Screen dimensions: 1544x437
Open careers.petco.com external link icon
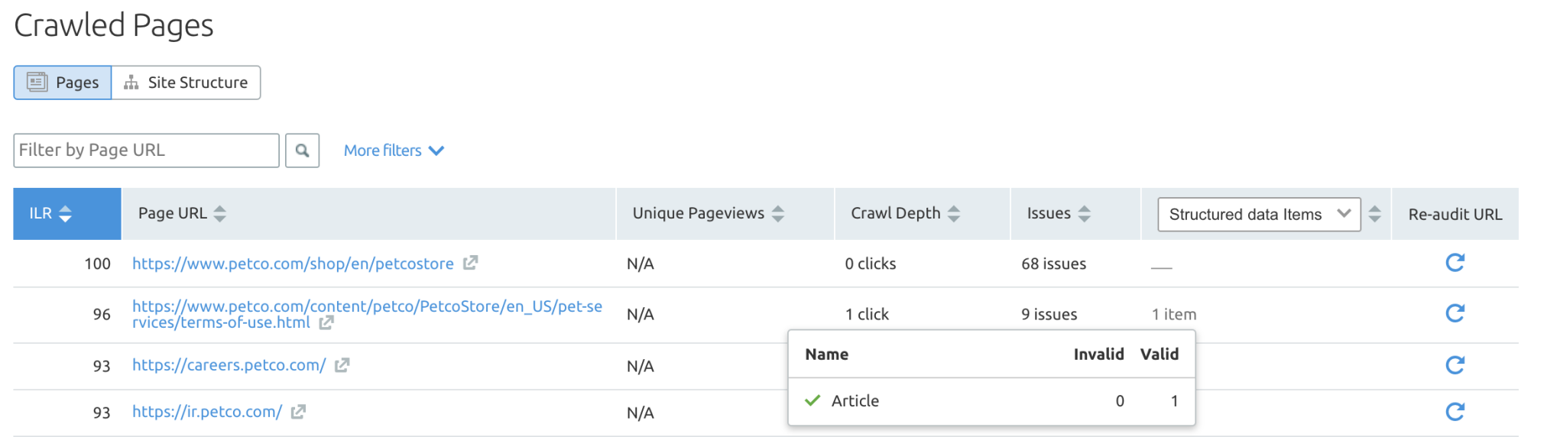point(342,365)
